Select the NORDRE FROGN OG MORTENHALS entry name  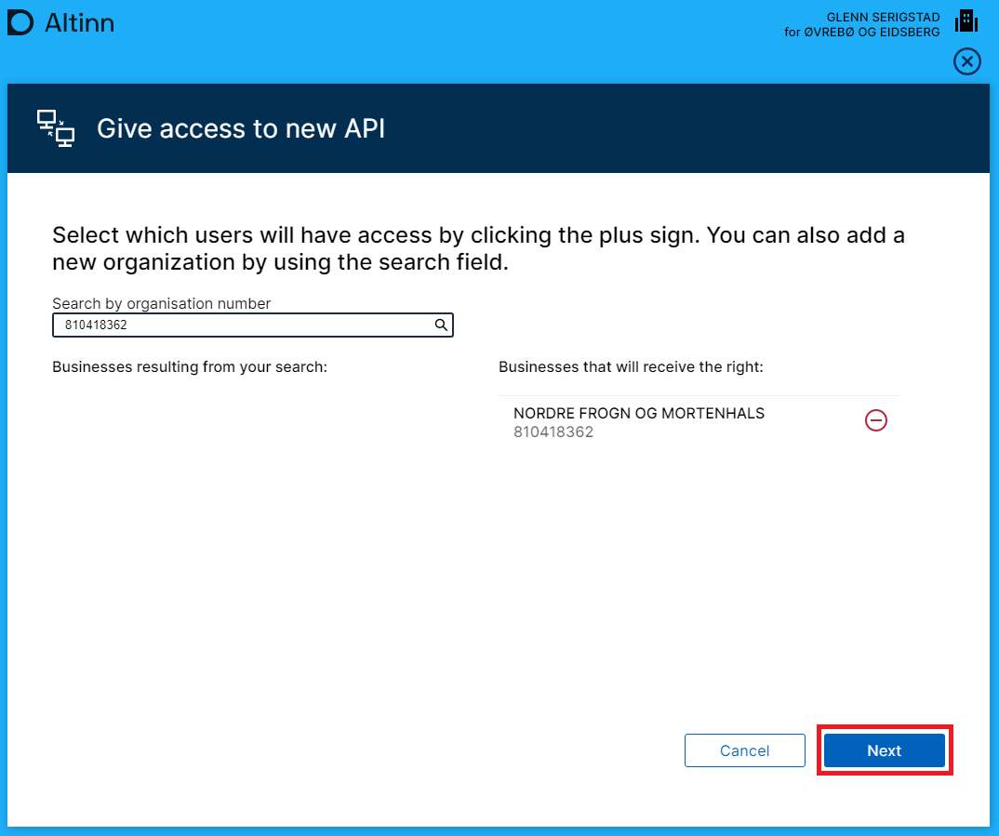point(638,413)
